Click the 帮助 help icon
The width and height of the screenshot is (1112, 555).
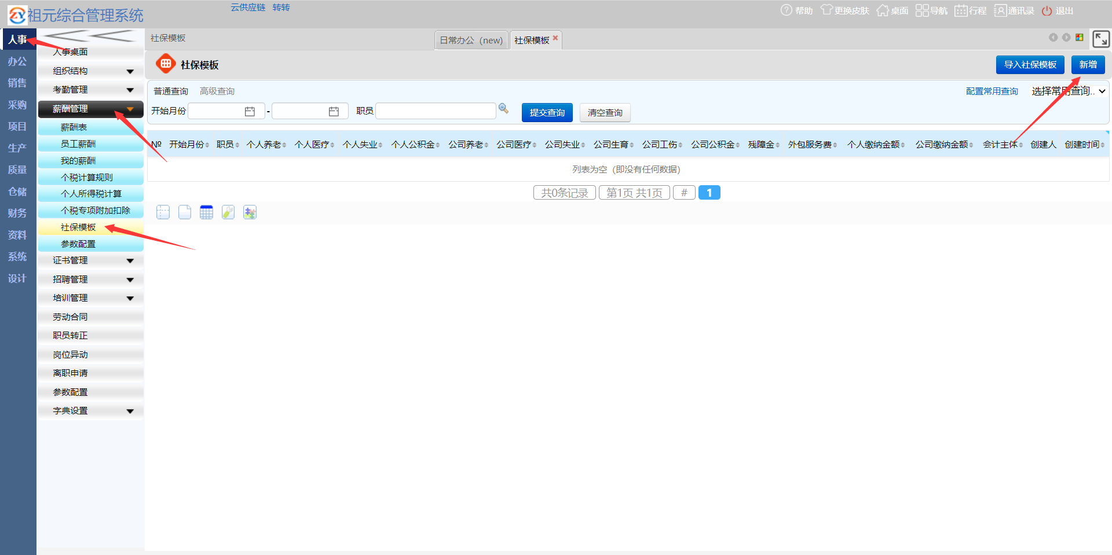click(786, 10)
